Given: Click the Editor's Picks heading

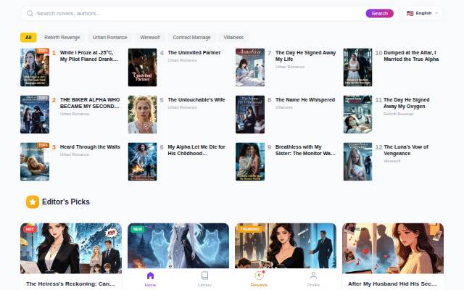Looking at the screenshot, I should coord(66,202).
